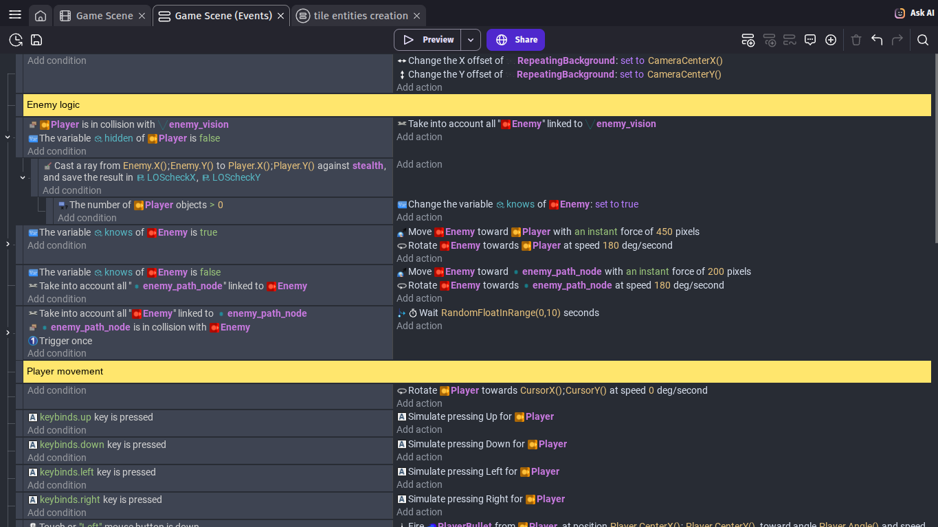Open the hamburger main menu
The width and height of the screenshot is (938, 527).
click(x=15, y=15)
